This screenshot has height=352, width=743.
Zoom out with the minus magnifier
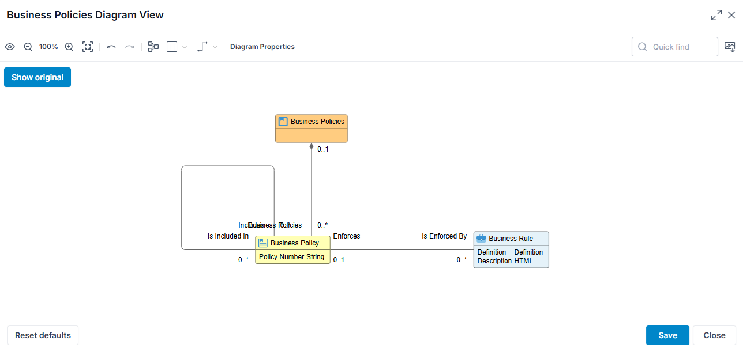point(28,47)
